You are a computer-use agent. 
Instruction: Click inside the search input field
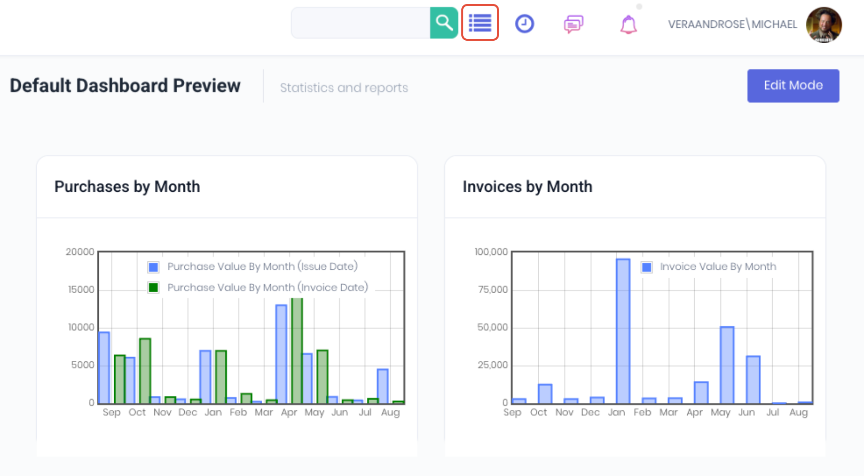[360, 23]
